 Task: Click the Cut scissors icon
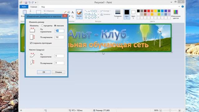tap(30, 11)
